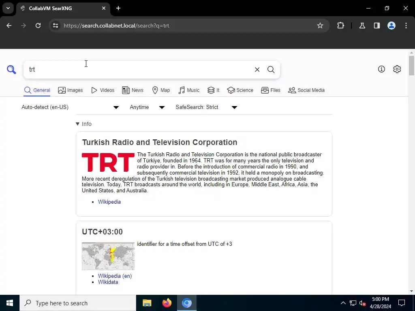Open the SafeSearch Strict dropdown
Viewport: 415px width, 311px height.
pos(206,107)
